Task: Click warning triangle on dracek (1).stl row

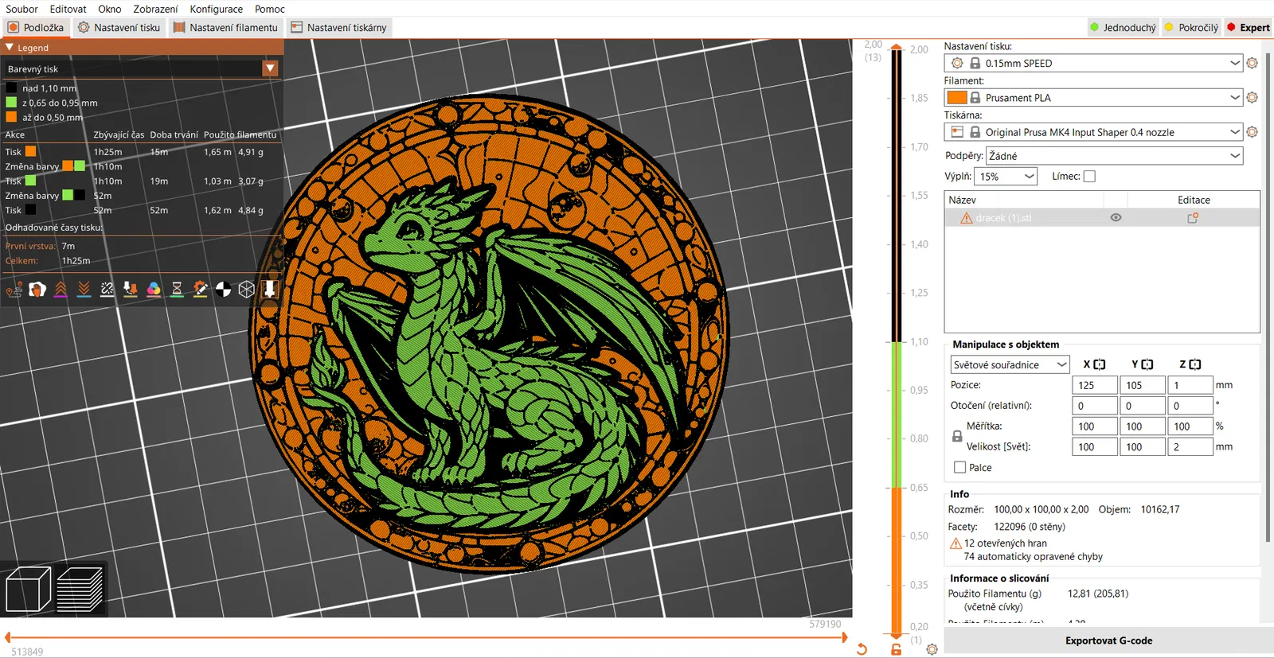Action: [x=966, y=218]
